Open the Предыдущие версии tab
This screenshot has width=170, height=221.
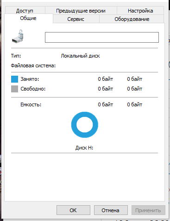click(81, 11)
